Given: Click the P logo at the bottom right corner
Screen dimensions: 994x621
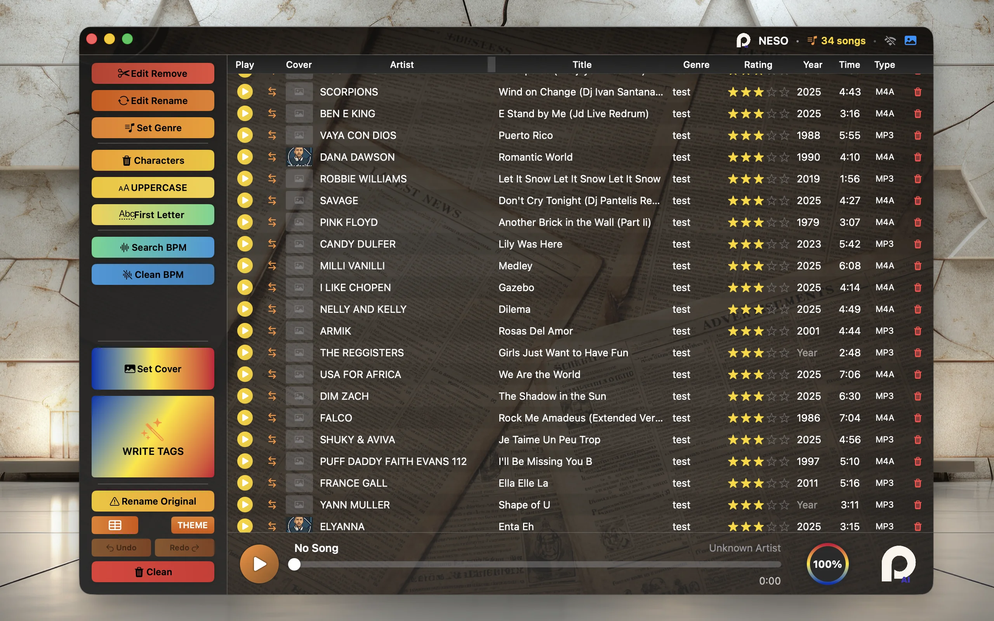Looking at the screenshot, I should [x=899, y=564].
